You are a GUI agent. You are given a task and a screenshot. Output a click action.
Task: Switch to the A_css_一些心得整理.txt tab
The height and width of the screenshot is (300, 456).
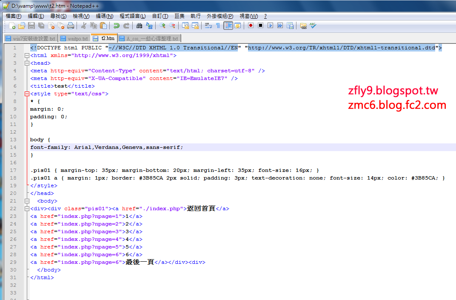(149, 38)
